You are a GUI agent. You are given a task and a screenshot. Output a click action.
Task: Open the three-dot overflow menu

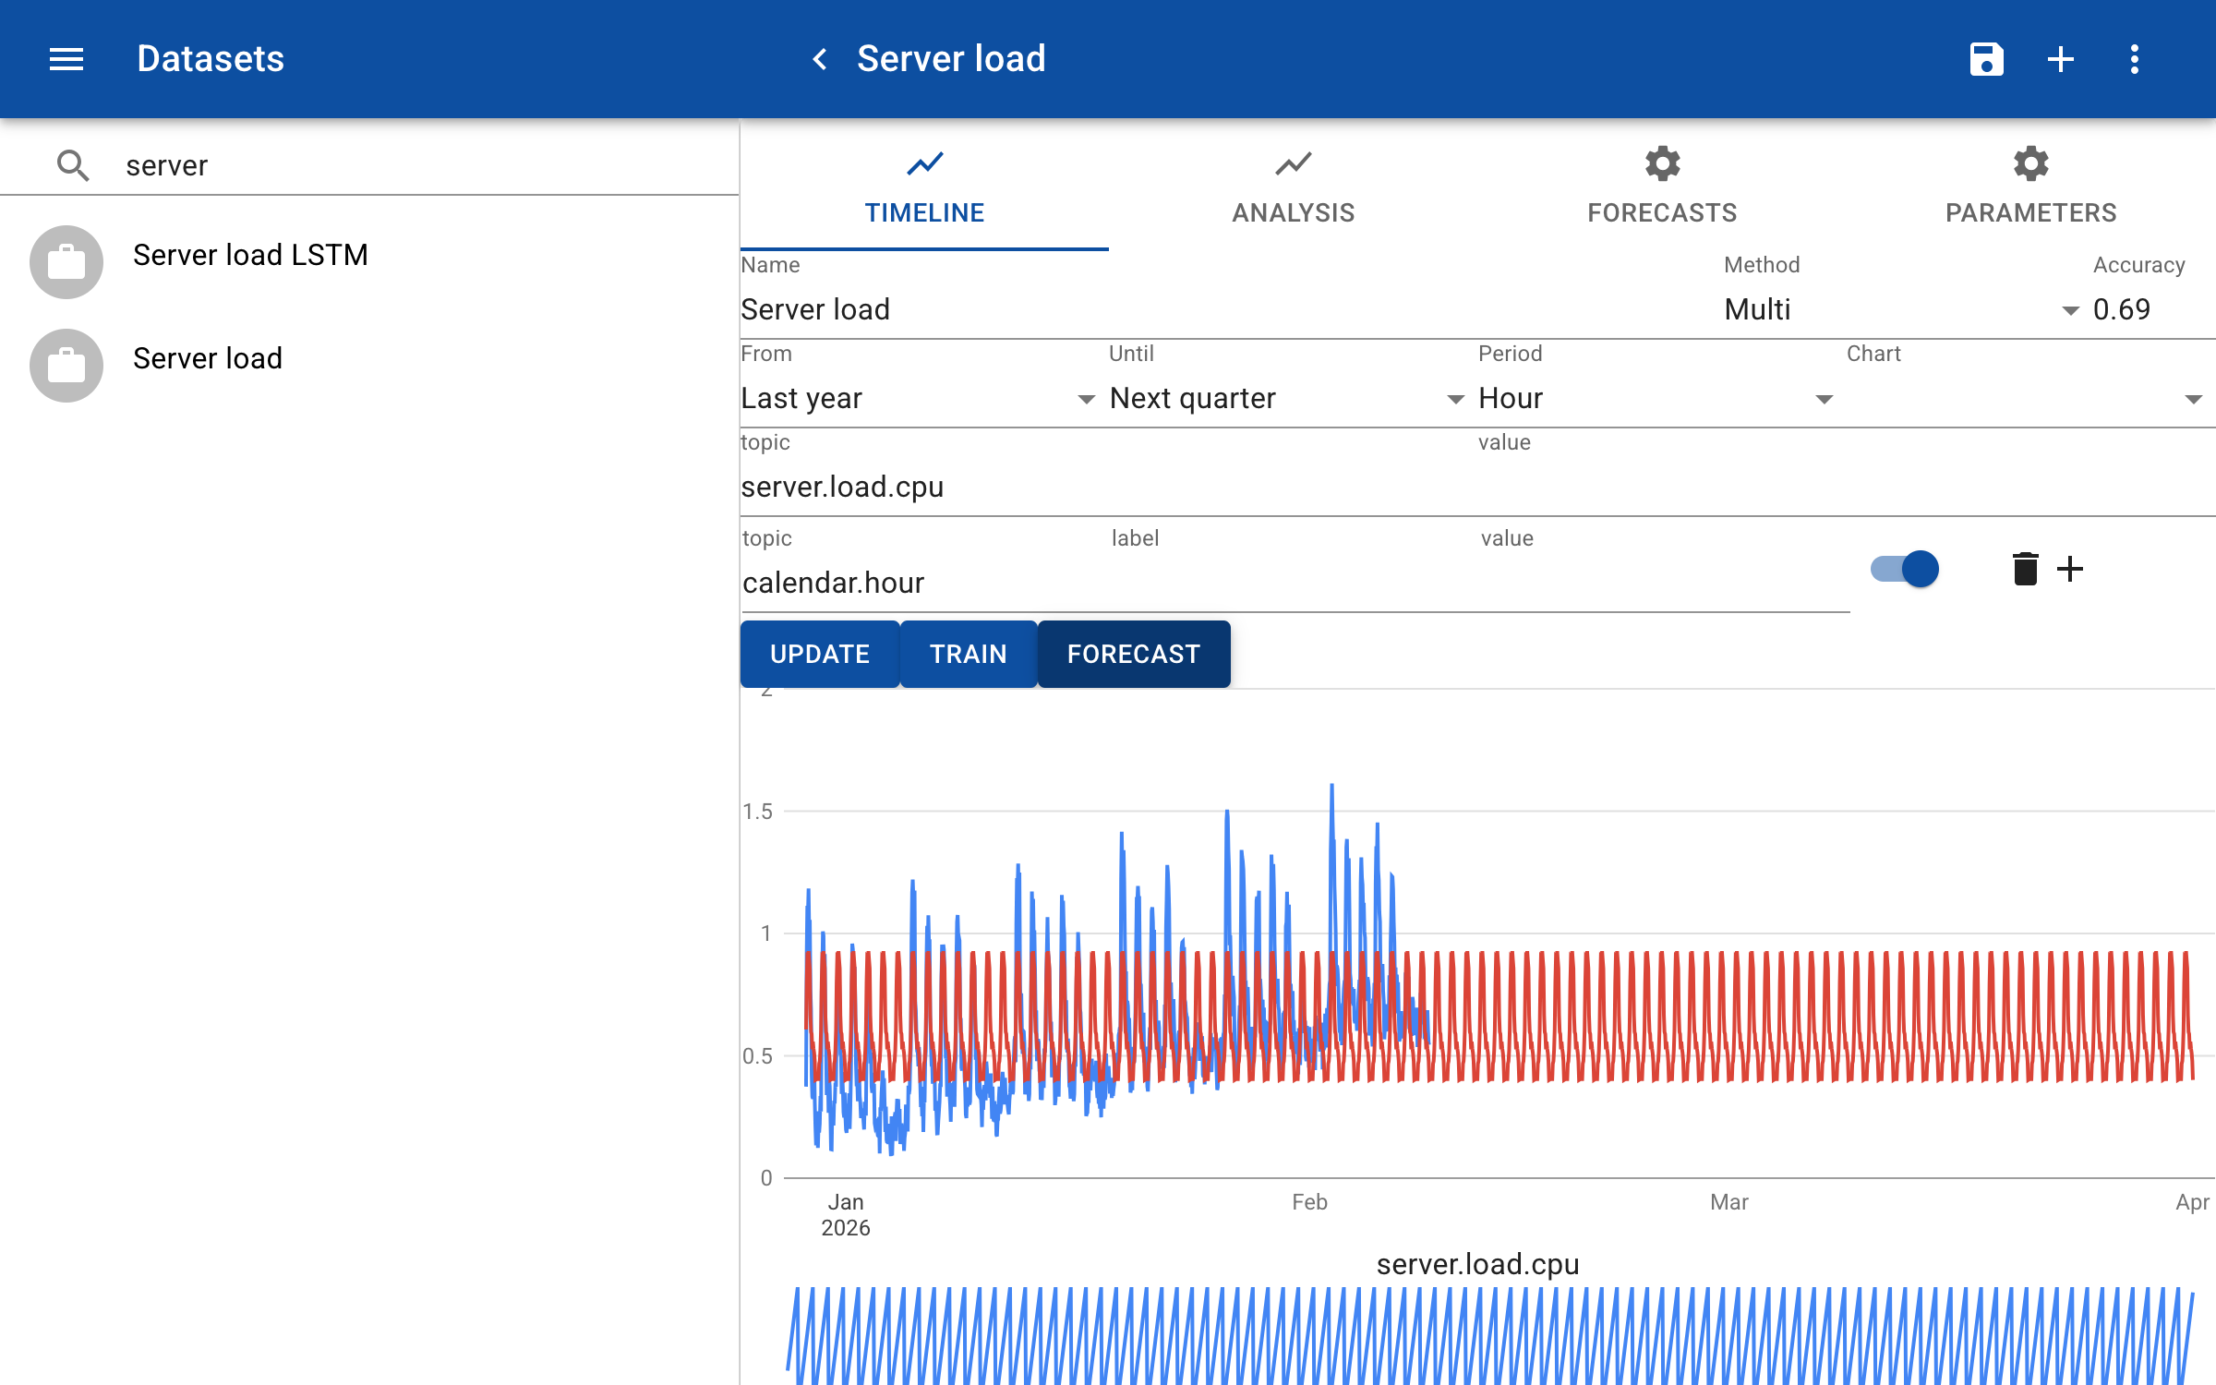tap(2134, 59)
